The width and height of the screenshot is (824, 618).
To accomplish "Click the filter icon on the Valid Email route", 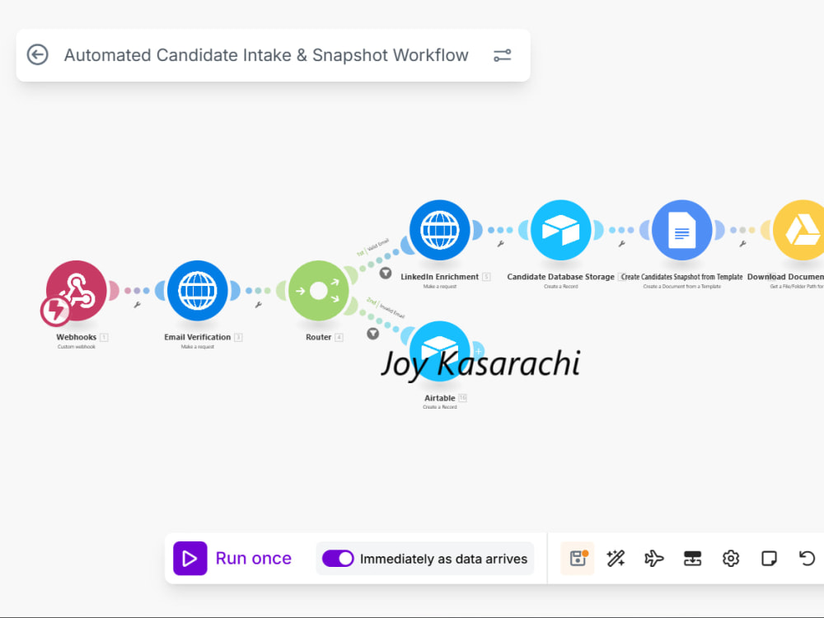I will (x=386, y=273).
